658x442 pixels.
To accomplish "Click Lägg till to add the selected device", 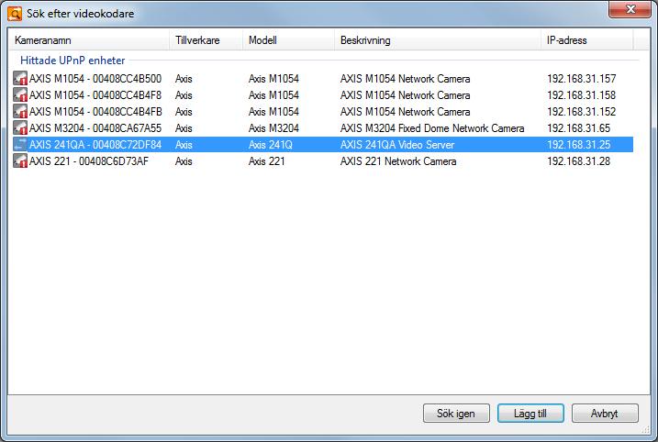I will 530,414.
